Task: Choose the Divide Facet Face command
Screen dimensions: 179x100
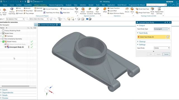Action: point(142,9)
